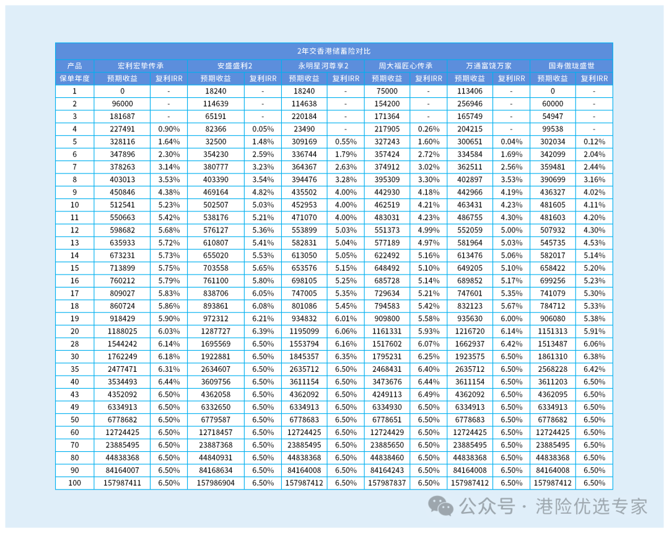Image resolution: width=669 pixels, height=533 pixels.
Task: Select the cell showing 54947
Action: pos(553,117)
